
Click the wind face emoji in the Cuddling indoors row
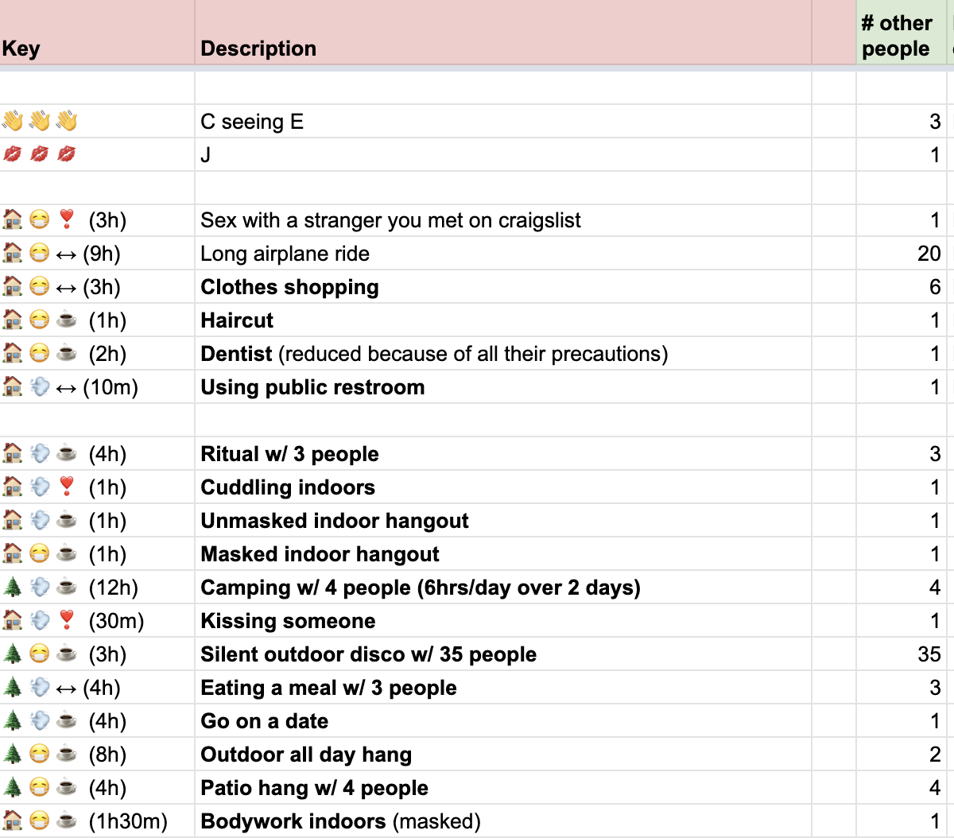pyautogui.click(x=38, y=487)
